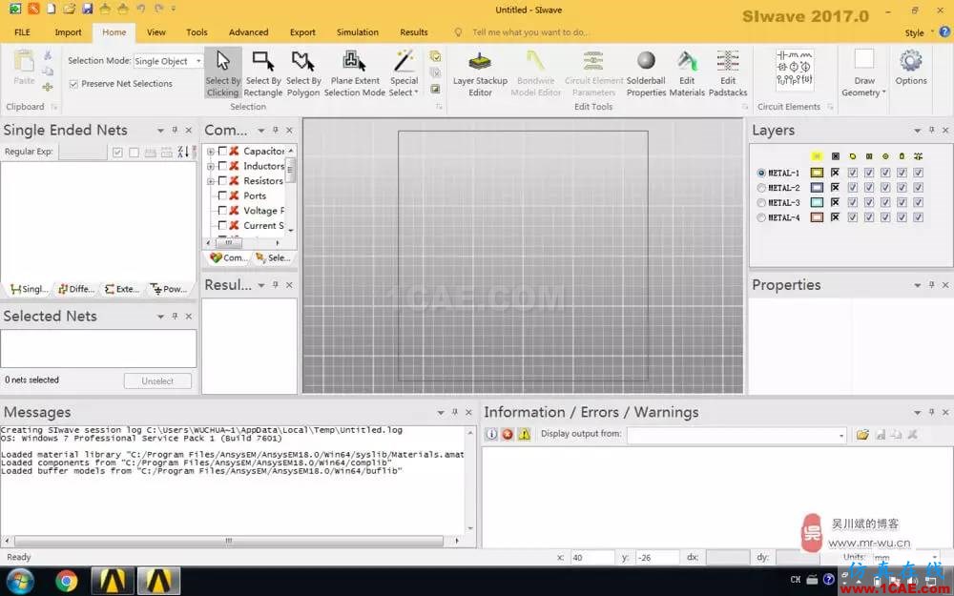This screenshot has width=954, height=596.
Task: Check the Capacitors component checkbox
Action: [222, 151]
